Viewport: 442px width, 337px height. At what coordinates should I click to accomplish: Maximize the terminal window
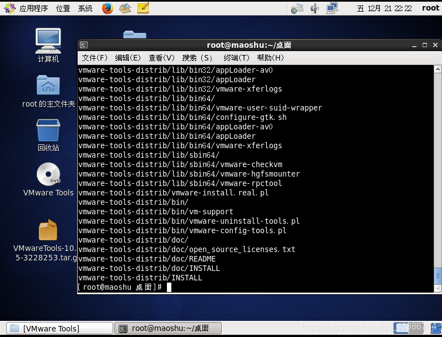coord(424,45)
